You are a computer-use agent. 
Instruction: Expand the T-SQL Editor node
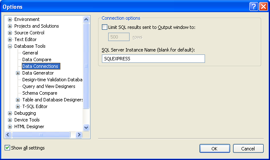pos(18,107)
